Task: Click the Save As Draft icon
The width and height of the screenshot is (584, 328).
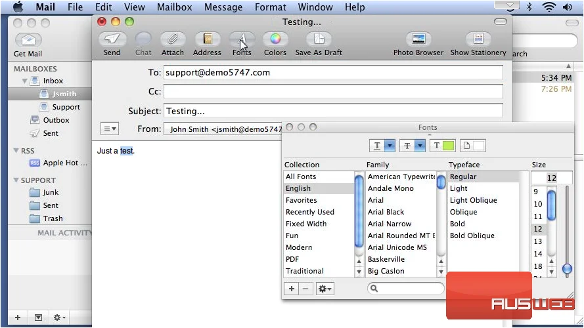Action: tap(319, 39)
